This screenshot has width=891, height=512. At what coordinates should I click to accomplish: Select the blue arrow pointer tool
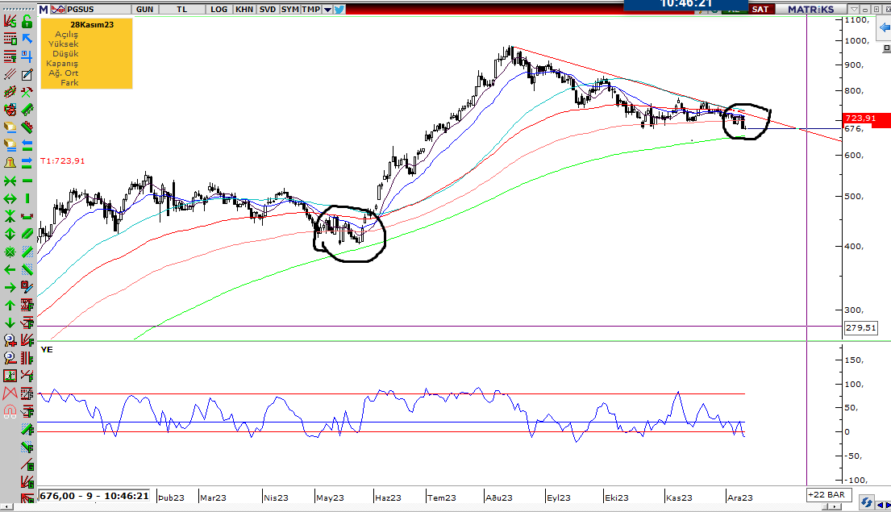click(27, 39)
